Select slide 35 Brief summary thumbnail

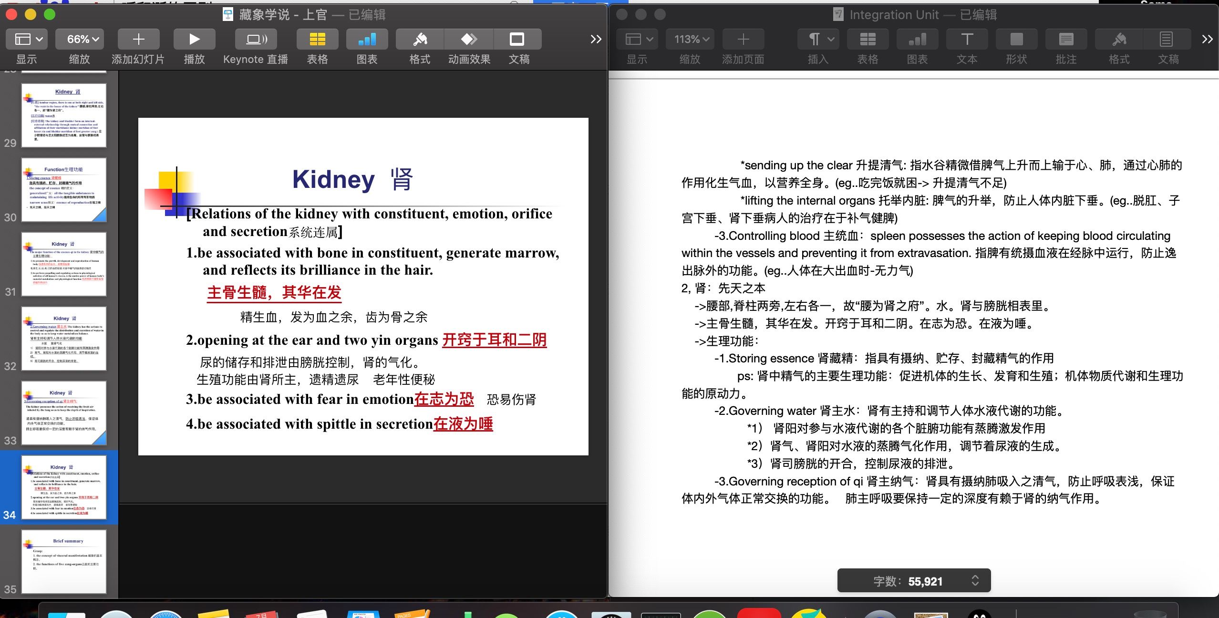click(64, 561)
